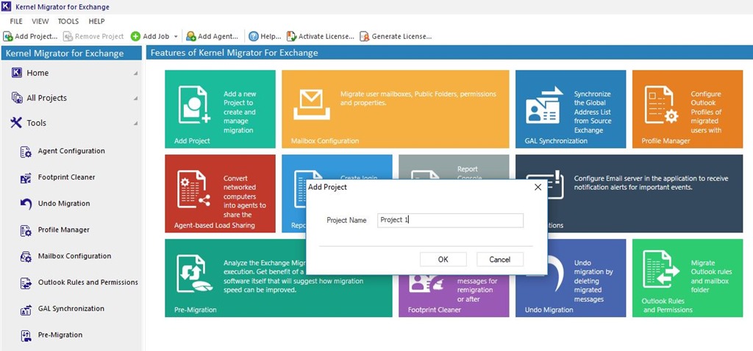Collapse the All Projects section arrow
753x351 pixels.
click(135, 99)
